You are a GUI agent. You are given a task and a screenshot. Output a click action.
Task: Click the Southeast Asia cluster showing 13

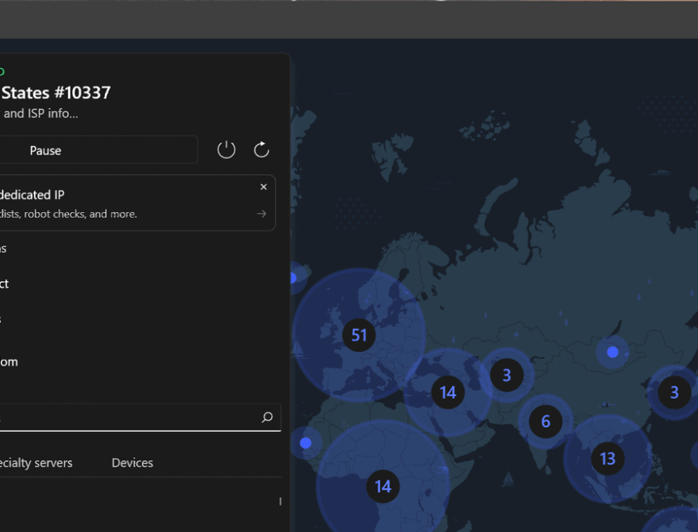coord(607,458)
